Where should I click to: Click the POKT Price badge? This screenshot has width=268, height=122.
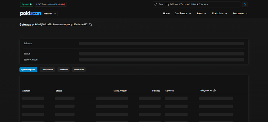[51, 4]
